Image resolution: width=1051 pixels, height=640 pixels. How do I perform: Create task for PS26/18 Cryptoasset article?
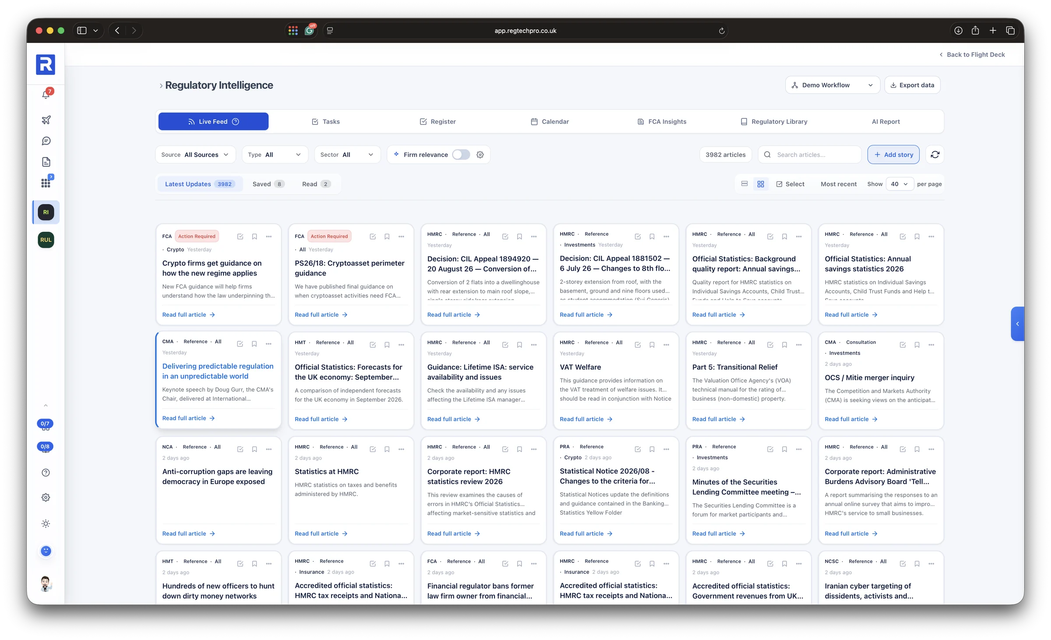coord(373,237)
